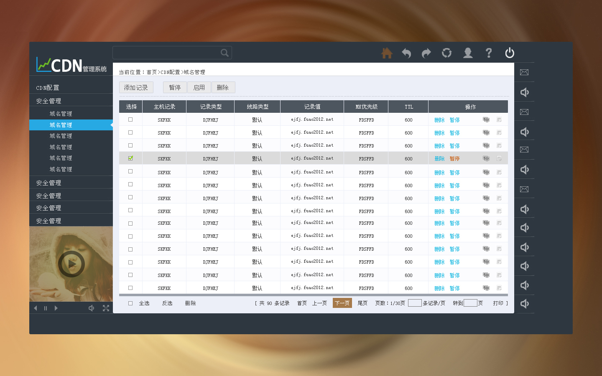Viewport: 602px width, 376px height.
Task: Click '页数：1/30页' page indicator
Action: coord(390,303)
